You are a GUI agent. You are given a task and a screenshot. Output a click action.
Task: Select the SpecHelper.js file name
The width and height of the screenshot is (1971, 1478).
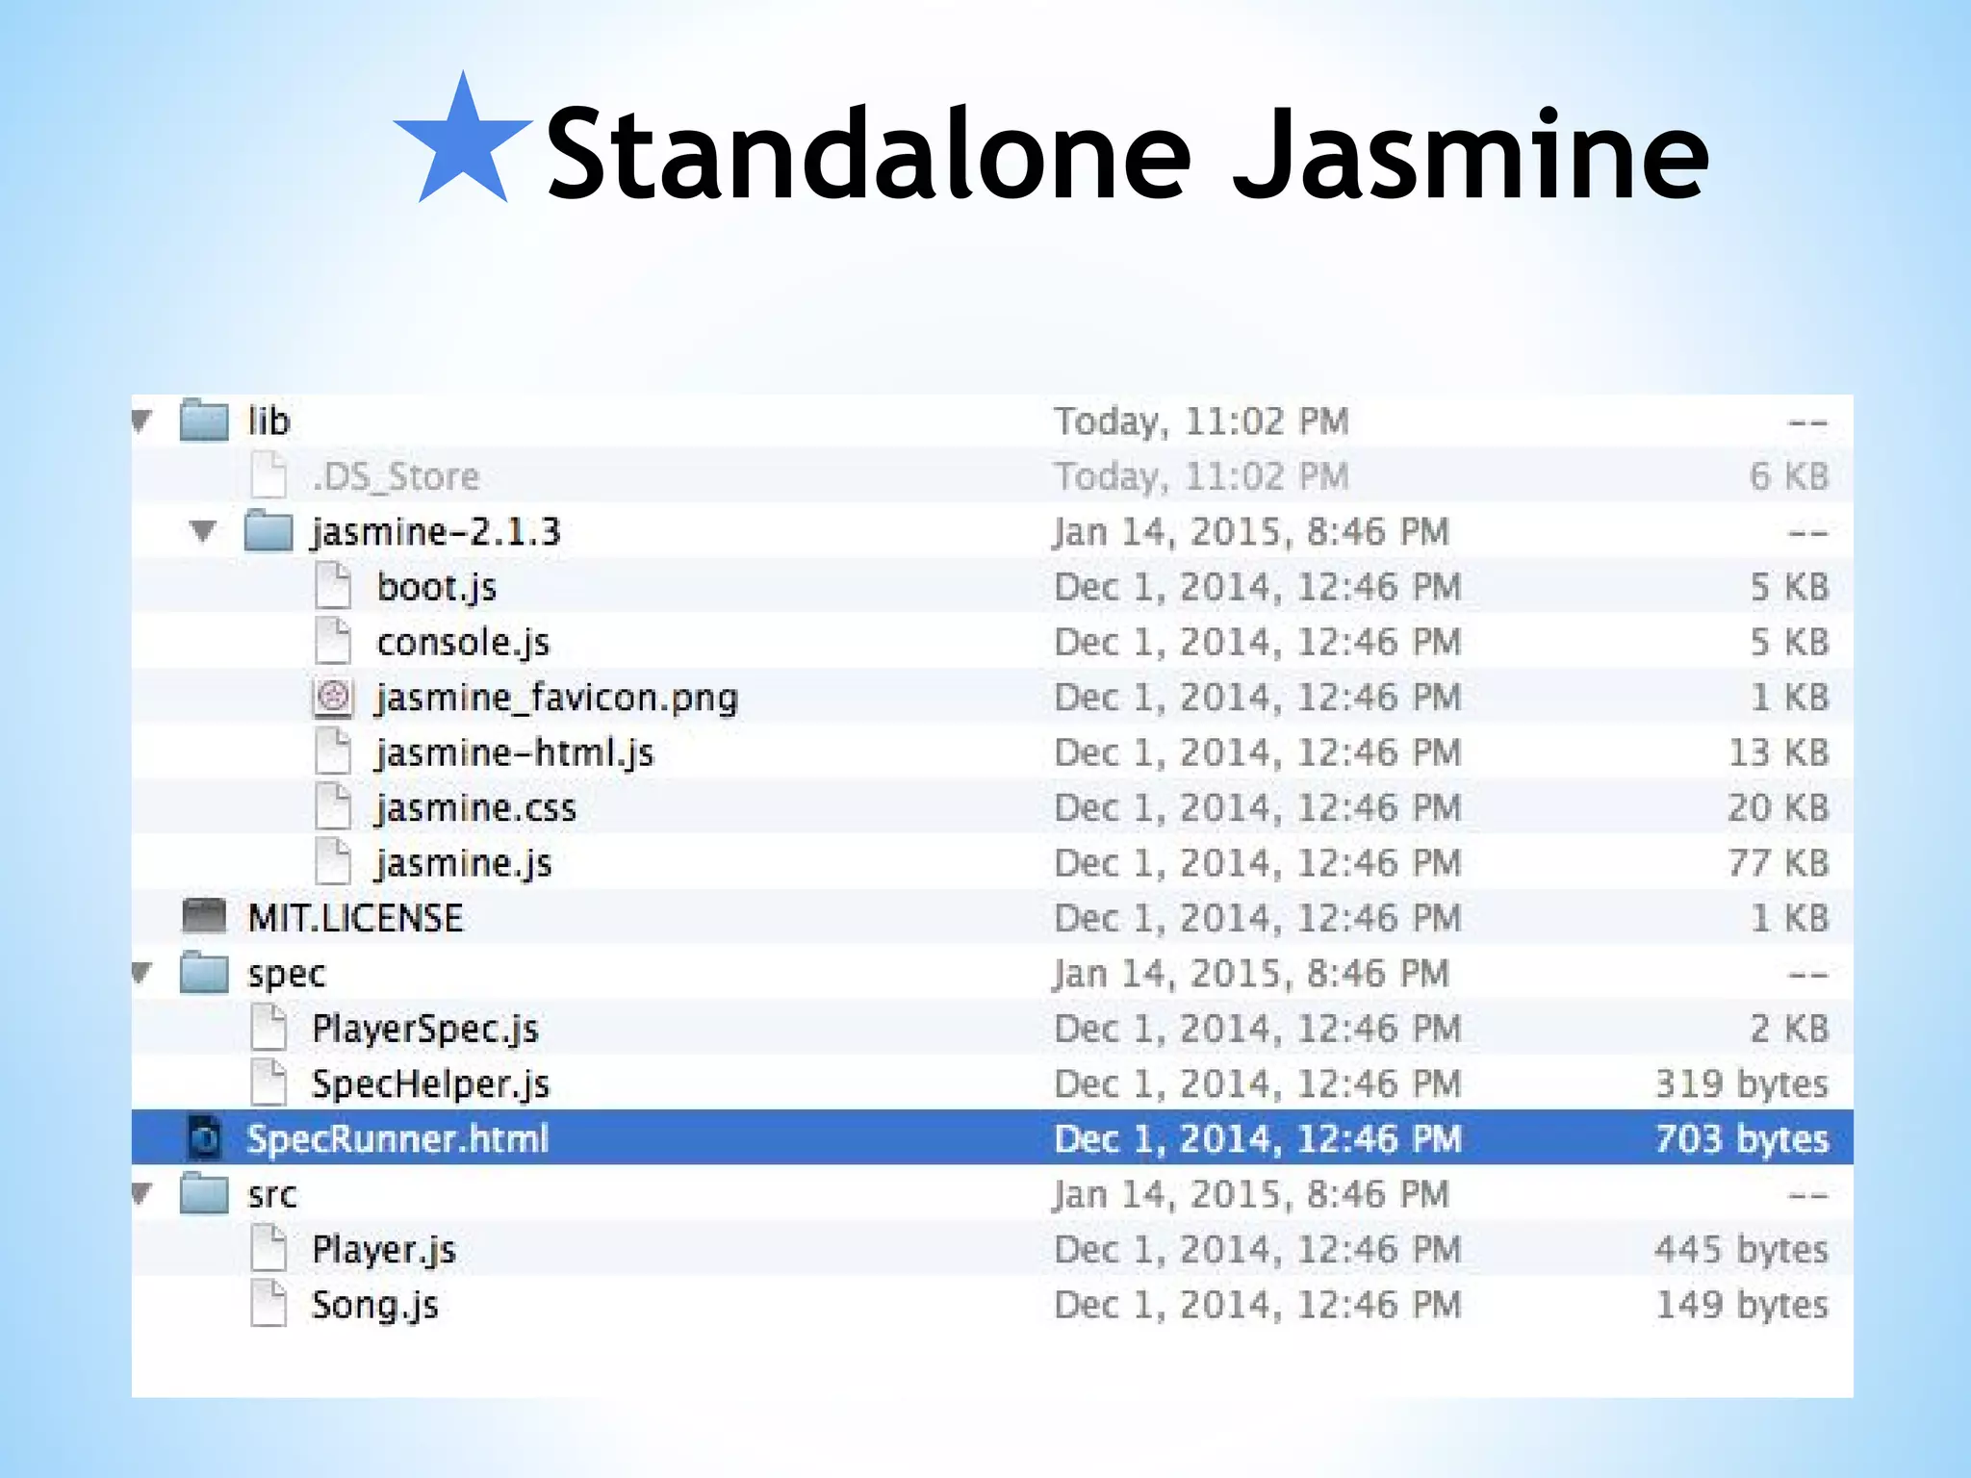coord(430,1083)
